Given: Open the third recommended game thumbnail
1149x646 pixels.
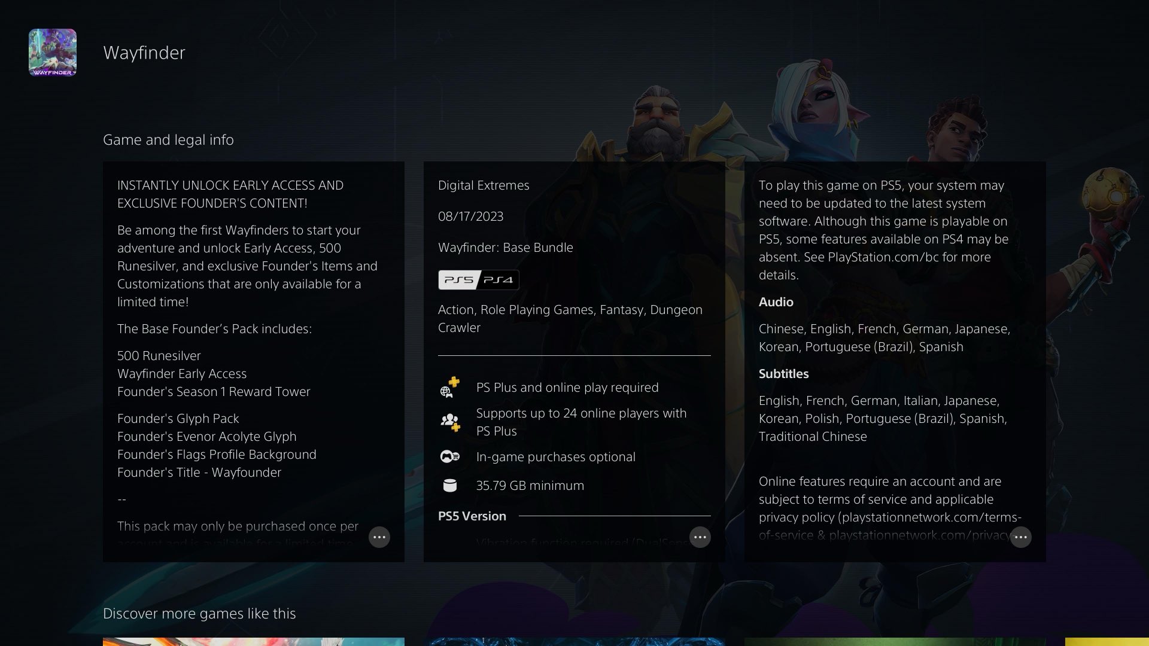Looking at the screenshot, I should click(895, 642).
